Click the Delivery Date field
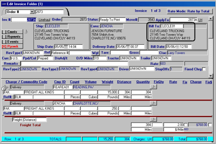The image size is (216, 144). [x=130, y=47]
